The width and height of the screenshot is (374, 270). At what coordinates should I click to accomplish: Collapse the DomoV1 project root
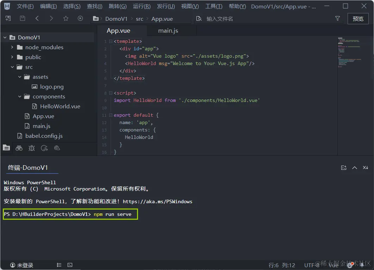[x=5, y=37]
